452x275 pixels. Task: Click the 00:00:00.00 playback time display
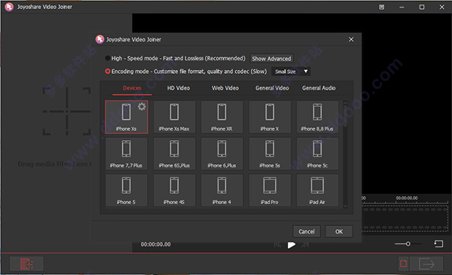click(x=156, y=244)
